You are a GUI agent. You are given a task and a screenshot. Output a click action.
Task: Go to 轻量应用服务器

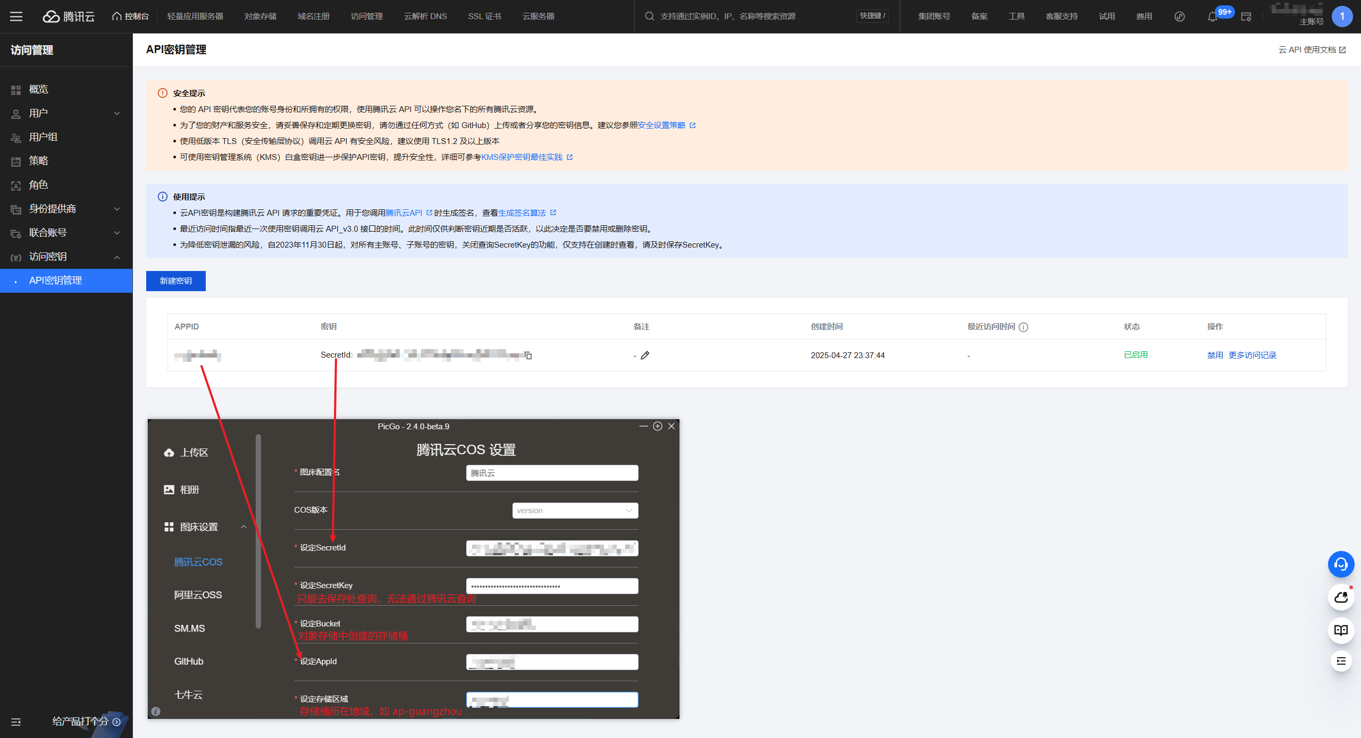(x=195, y=16)
